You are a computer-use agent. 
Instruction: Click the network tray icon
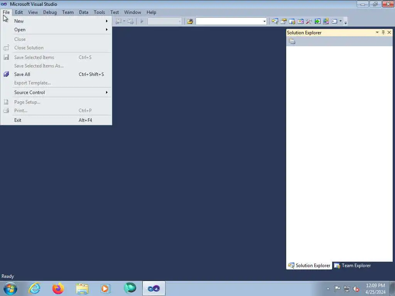point(347,289)
